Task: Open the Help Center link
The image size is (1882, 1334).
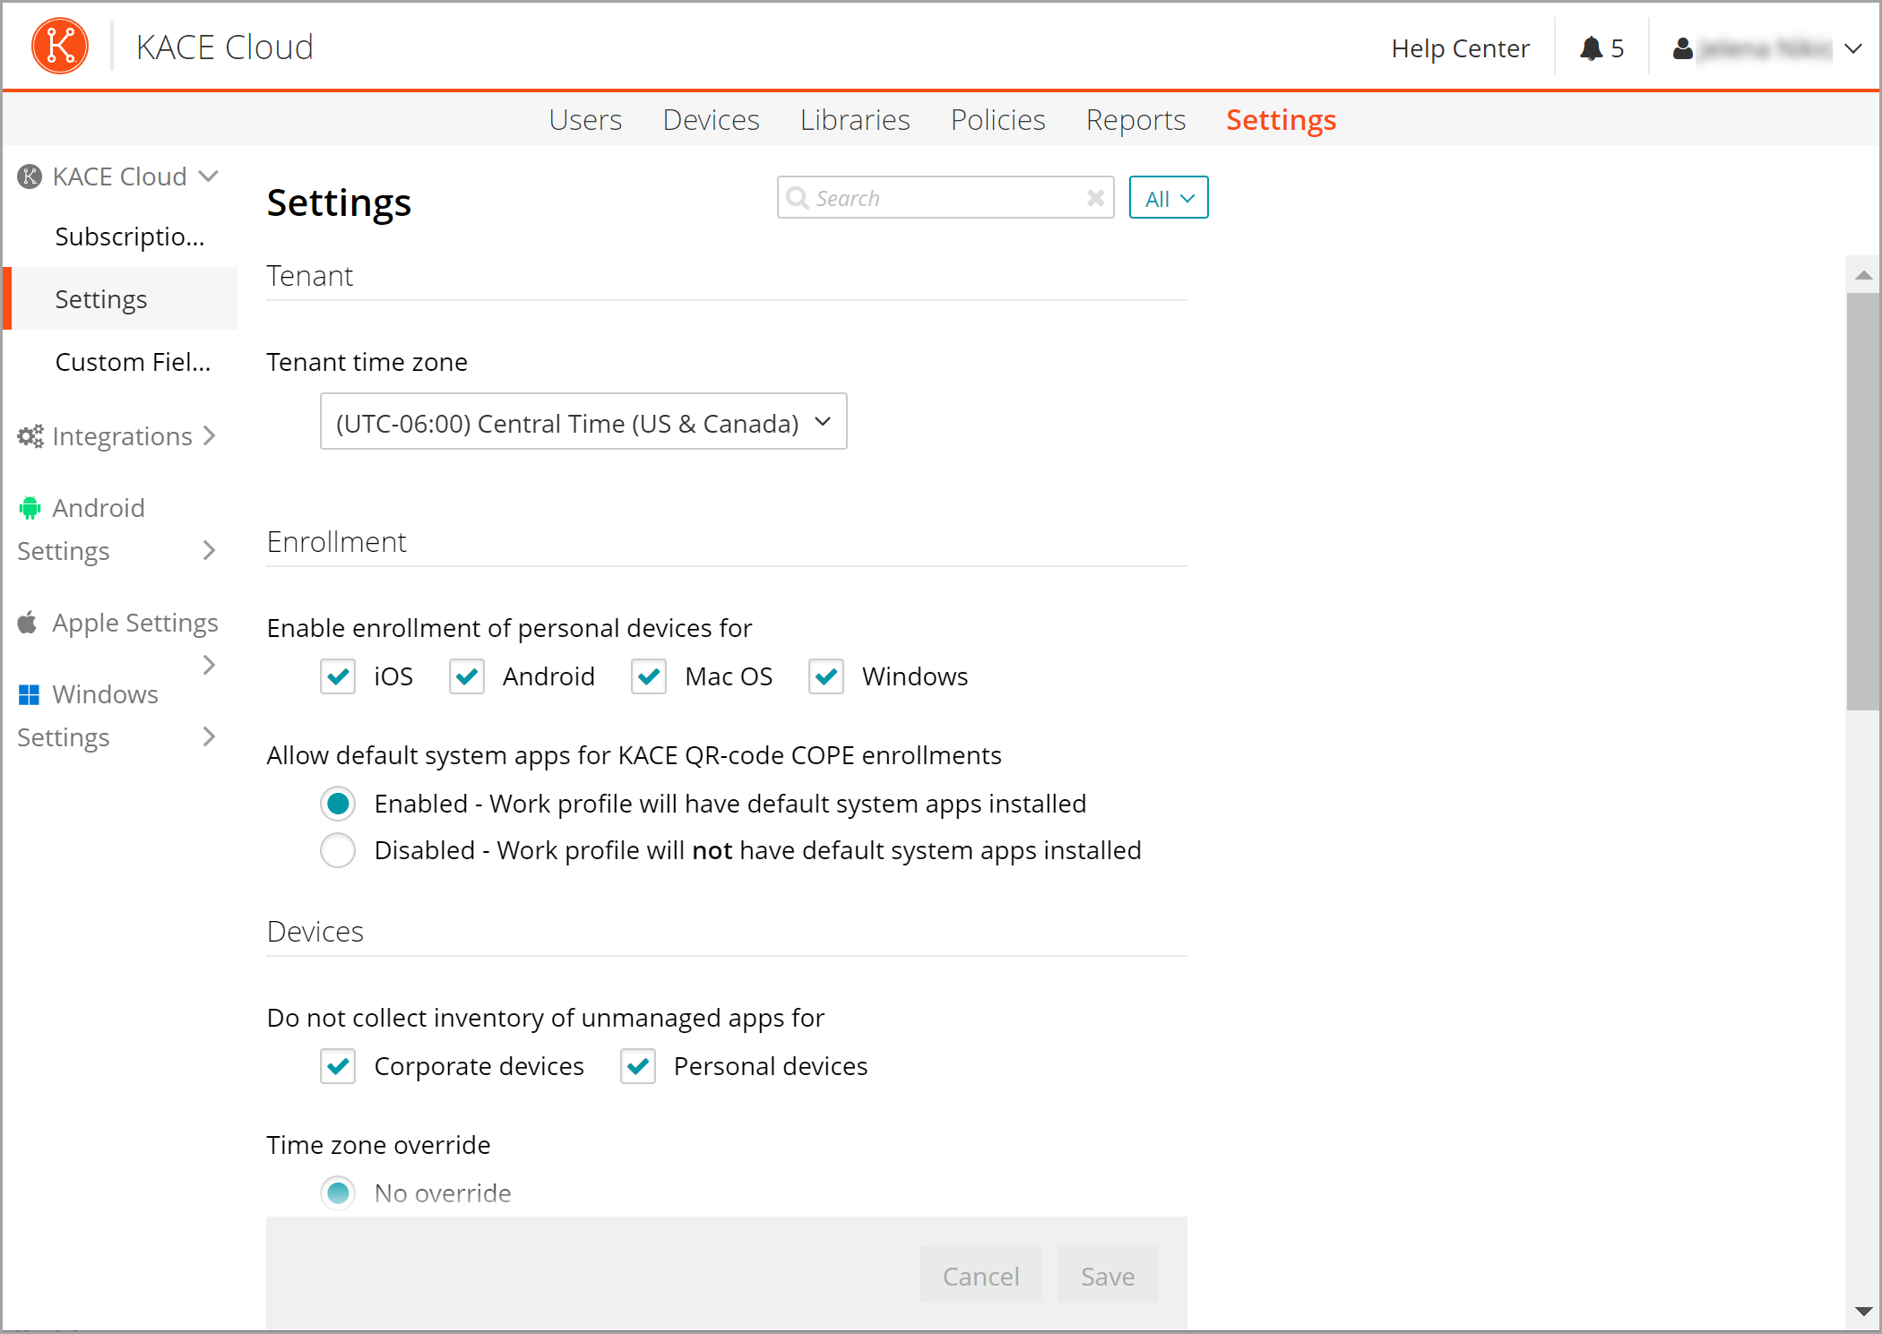Action: (x=1460, y=48)
